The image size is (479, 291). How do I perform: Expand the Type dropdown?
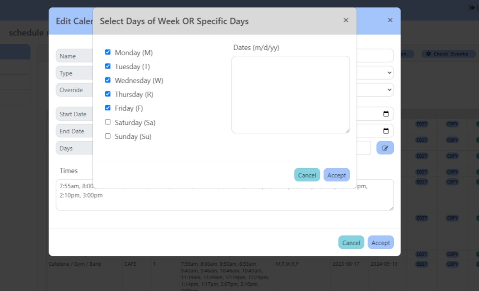(x=389, y=73)
